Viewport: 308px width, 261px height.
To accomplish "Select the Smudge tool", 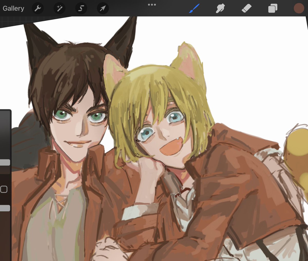I will 220,8.
